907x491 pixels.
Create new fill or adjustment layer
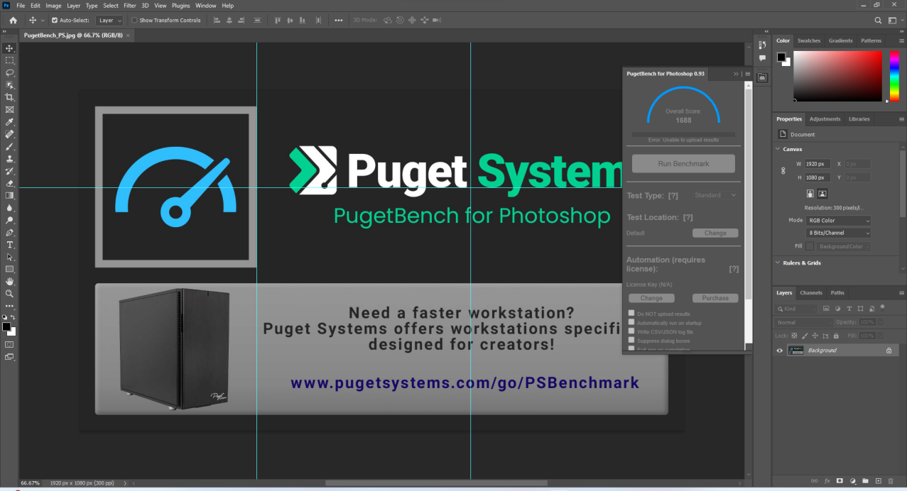tap(852, 481)
